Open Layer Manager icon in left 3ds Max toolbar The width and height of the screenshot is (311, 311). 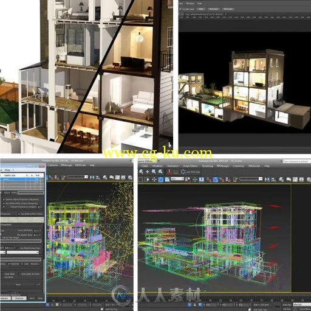tap(105, 178)
